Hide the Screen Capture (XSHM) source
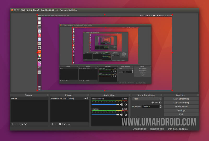209x141 pixels. 85,98
